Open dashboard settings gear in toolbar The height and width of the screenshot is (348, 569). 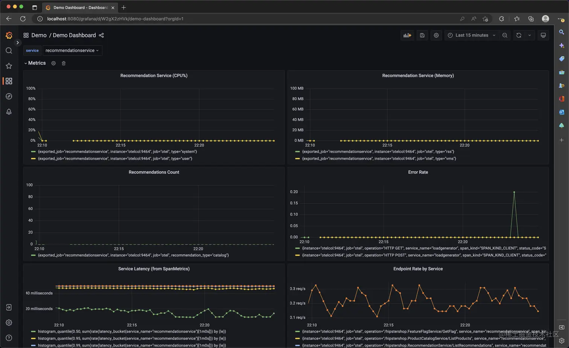click(x=436, y=35)
